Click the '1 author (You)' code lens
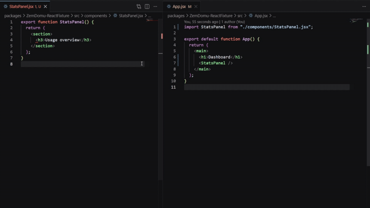This screenshot has height=208, width=370. [233, 22]
